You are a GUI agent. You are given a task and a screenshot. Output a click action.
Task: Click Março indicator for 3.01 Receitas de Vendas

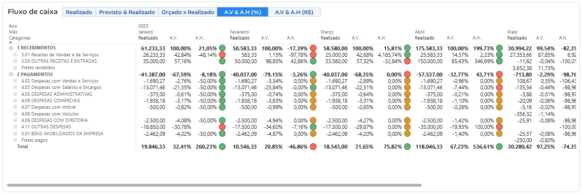click(407, 55)
